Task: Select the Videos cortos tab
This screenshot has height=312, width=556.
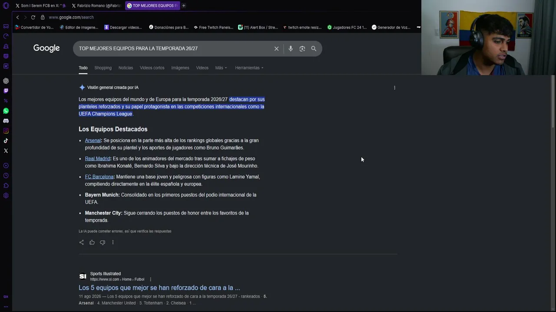Action: [x=152, y=68]
